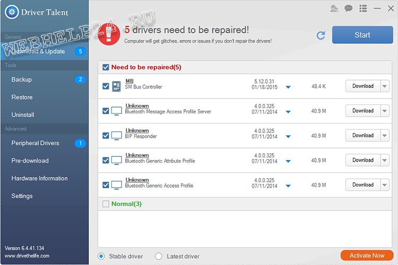398x265 pixels.
Task: Open Download options arrow for Bluetooth Generic Attribute Profile
Action: tap(385, 160)
